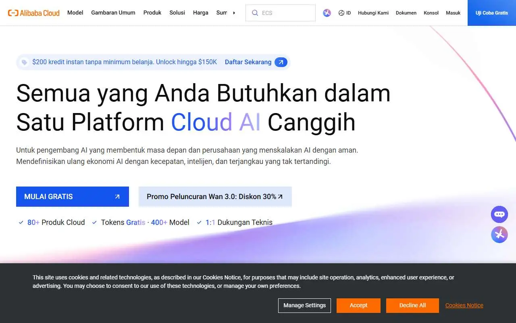The height and width of the screenshot is (323, 516).
Task: Click Daftar Sekarang link
Action: [248, 62]
